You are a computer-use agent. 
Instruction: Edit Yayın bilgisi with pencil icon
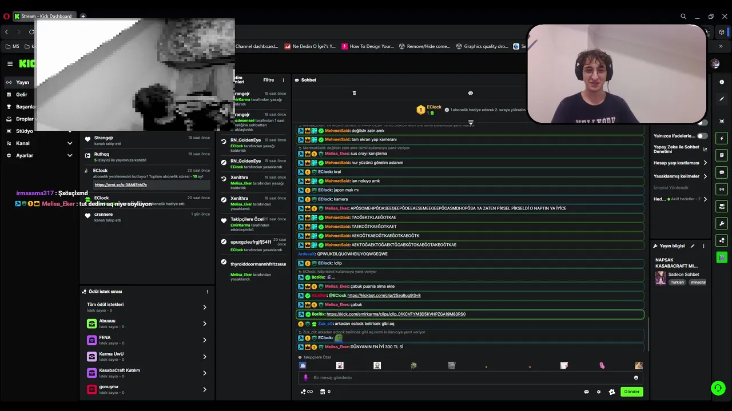tap(693, 246)
